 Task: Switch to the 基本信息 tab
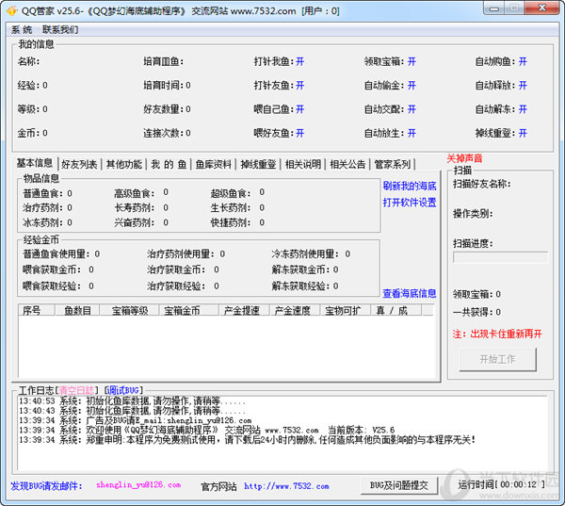[x=35, y=163]
